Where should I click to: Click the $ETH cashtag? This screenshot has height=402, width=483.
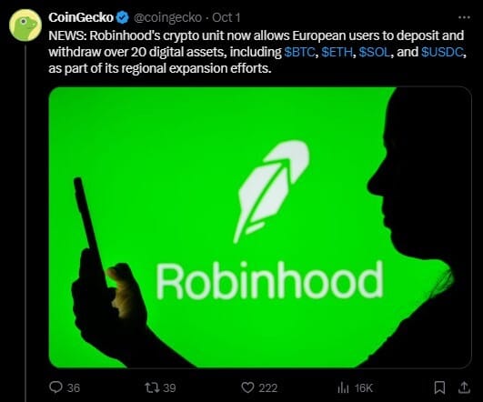tap(337, 52)
